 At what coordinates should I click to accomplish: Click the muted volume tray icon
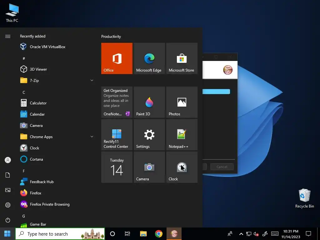(x=256, y=234)
